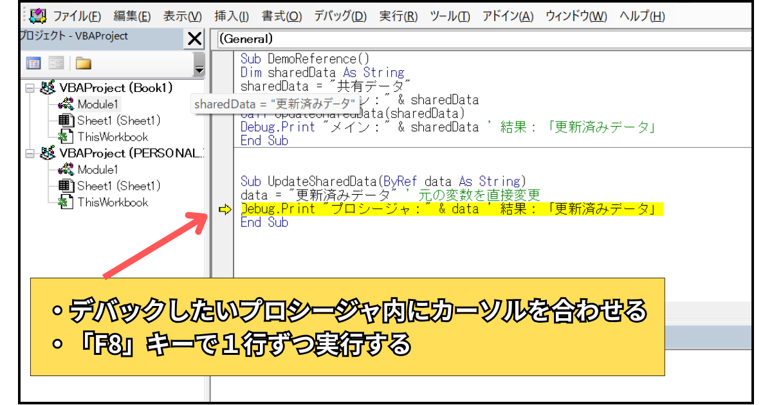Open the 挿入(I) menu
The image size is (772, 405).
pos(231,16)
